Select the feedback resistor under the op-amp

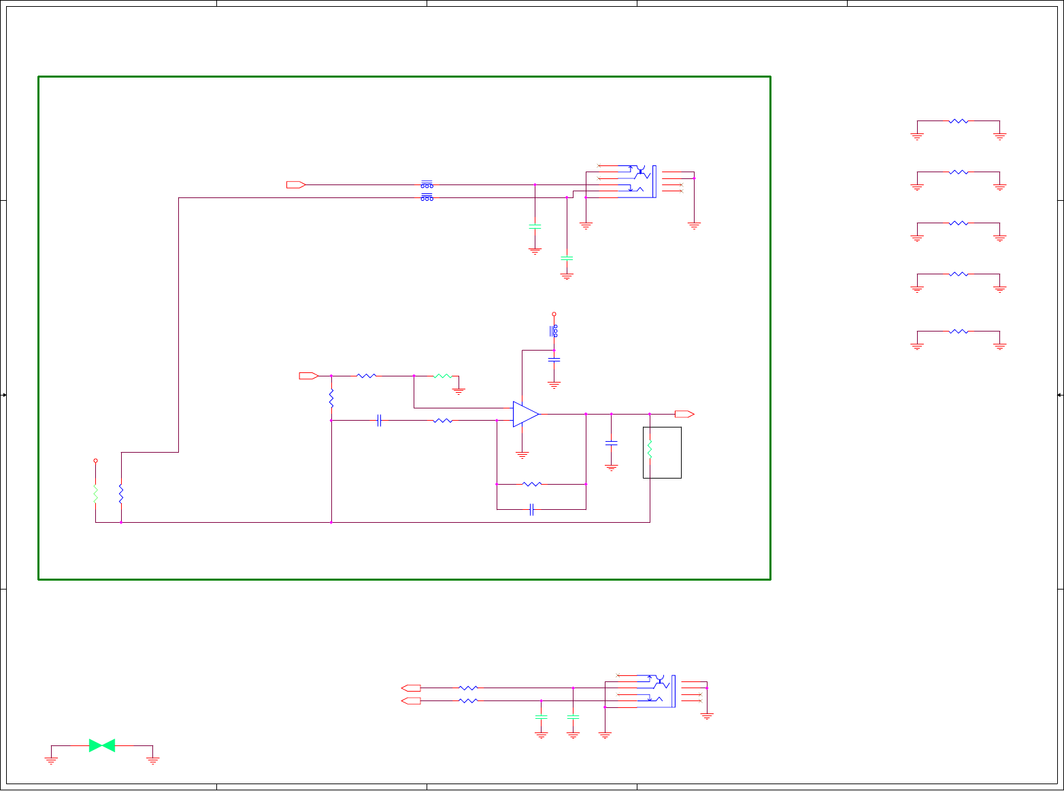[531, 484]
